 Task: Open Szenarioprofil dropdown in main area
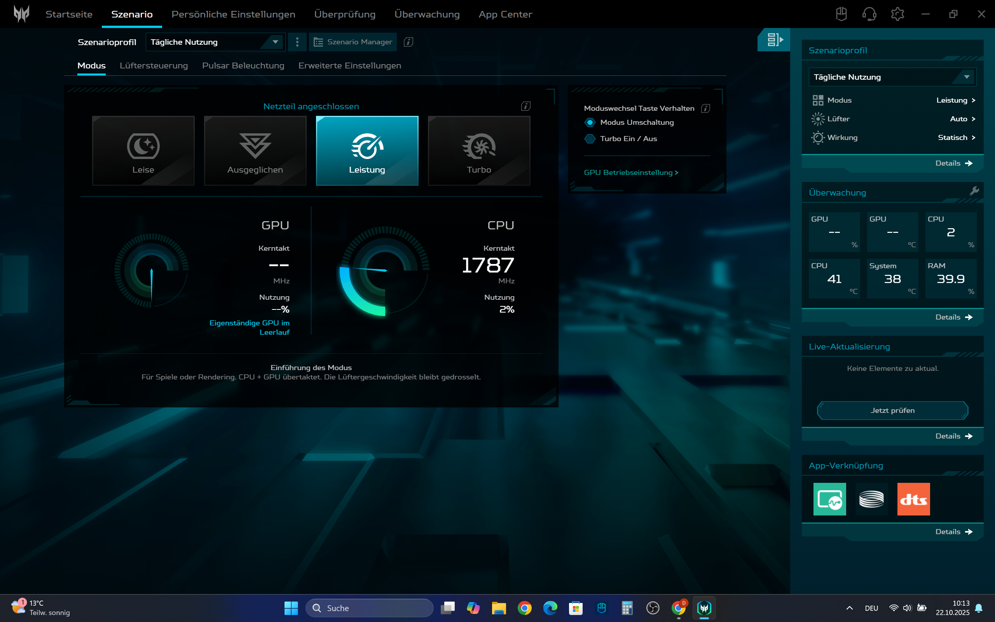(x=215, y=42)
